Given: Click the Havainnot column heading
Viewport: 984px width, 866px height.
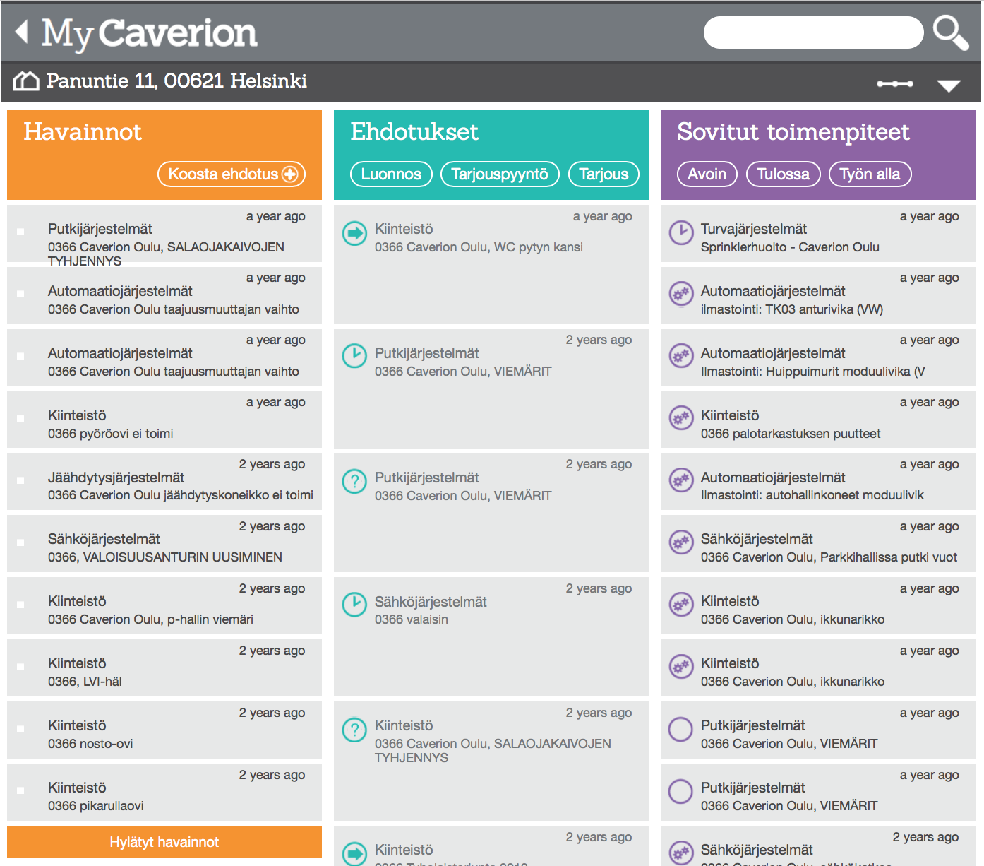Looking at the screenshot, I should [83, 132].
